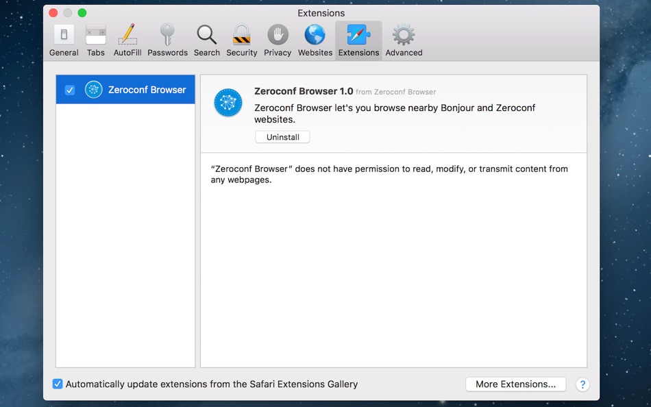This screenshot has width=651, height=407.
Task: Open the help question mark button
Action: pyautogui.click(x=582, y=384)
